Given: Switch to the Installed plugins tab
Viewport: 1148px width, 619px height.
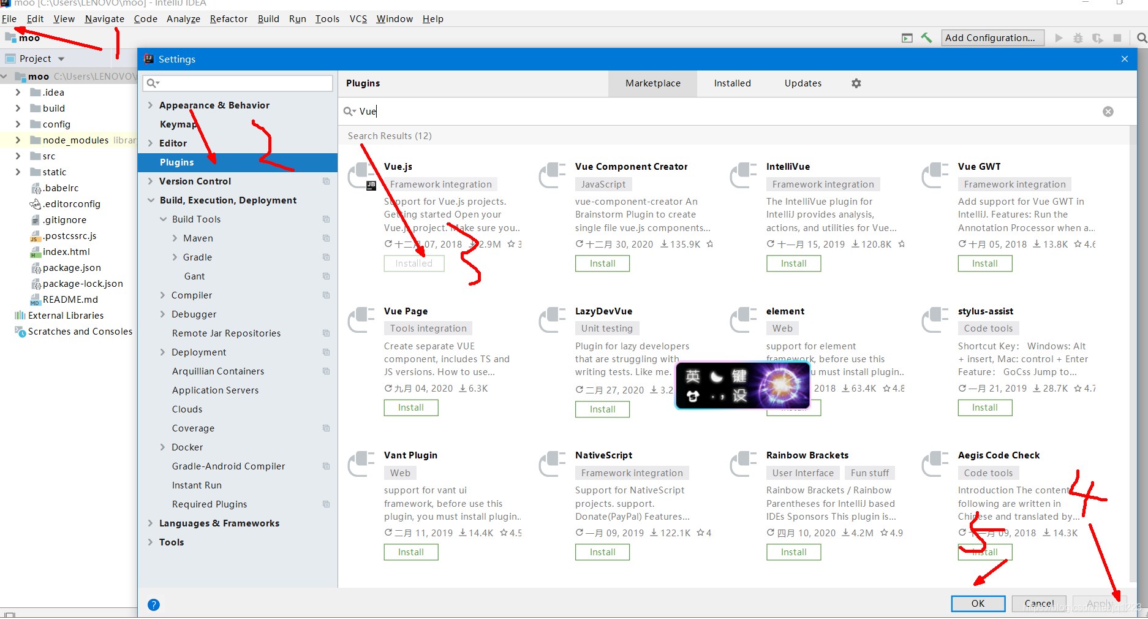Looking at the screenshot, I should pos(732,83).
